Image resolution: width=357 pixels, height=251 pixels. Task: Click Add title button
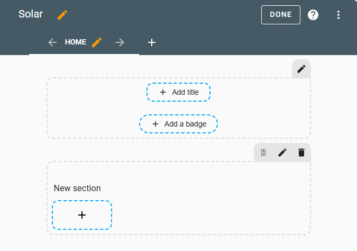click(178, 92)
